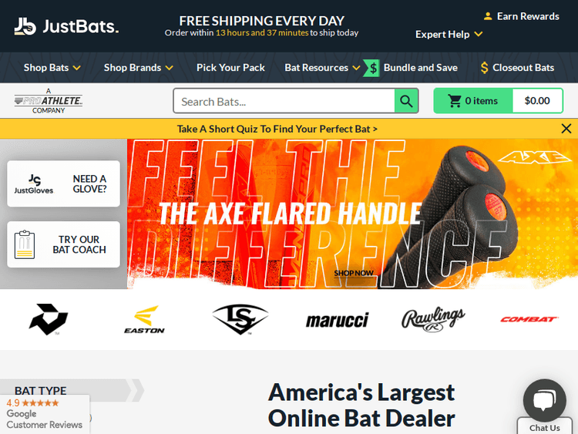
Task: Expand the Shop Bats dropdown
Action: (52, 68)
